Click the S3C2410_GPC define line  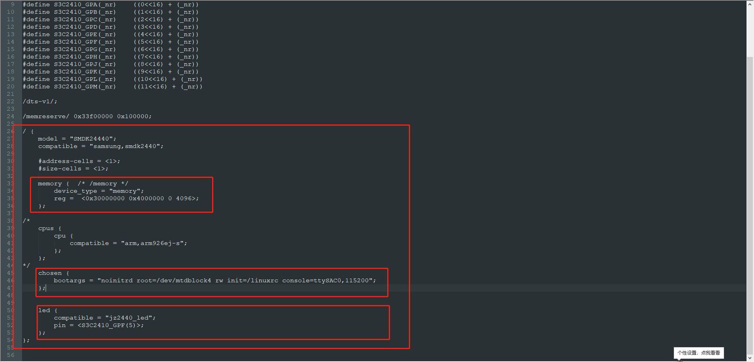[111, 20]
